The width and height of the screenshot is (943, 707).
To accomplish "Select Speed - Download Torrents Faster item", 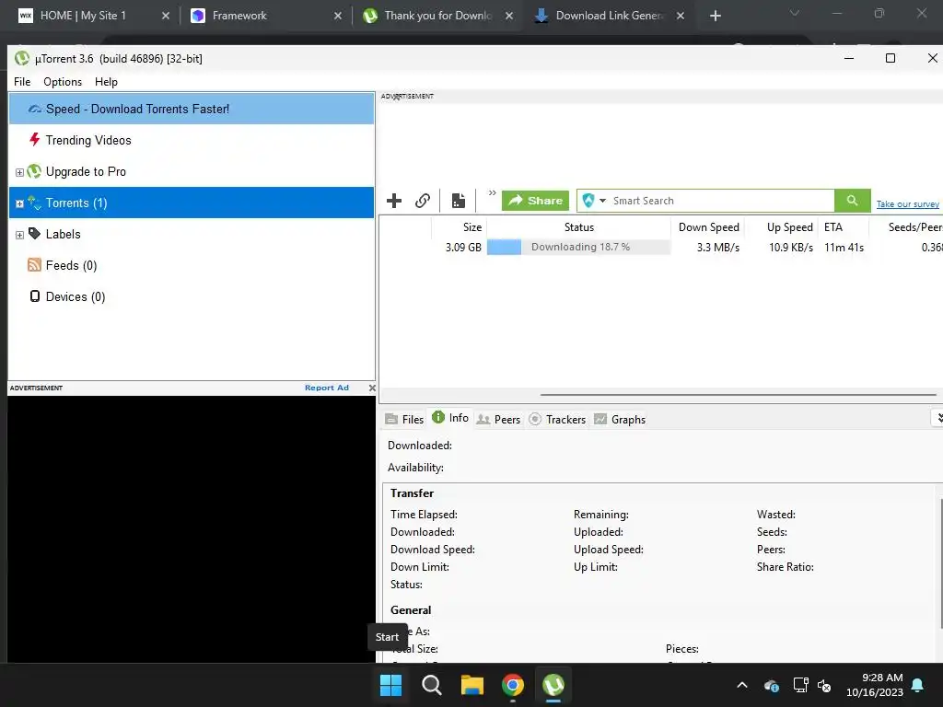I will (192, 109).
